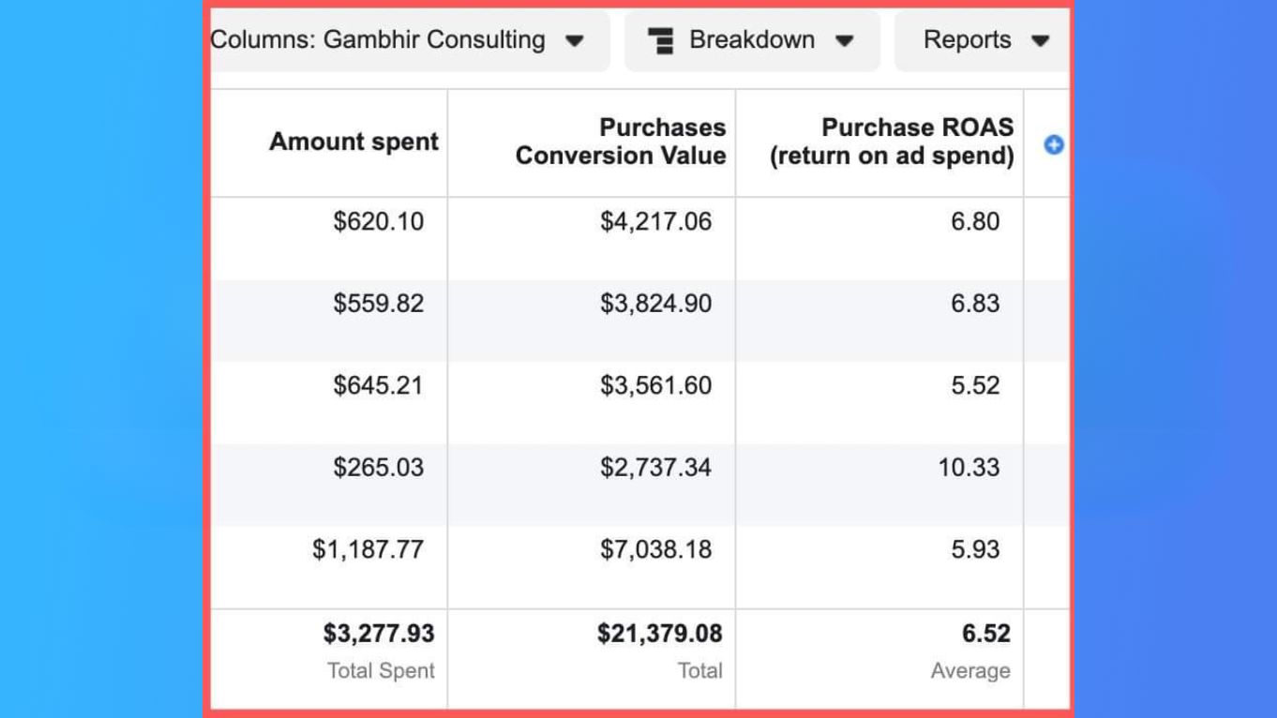The width and height of the screenshot is (1277, 718).
Task: Select the $2,737.34 conversion value cell
Action: pos(655,467)
